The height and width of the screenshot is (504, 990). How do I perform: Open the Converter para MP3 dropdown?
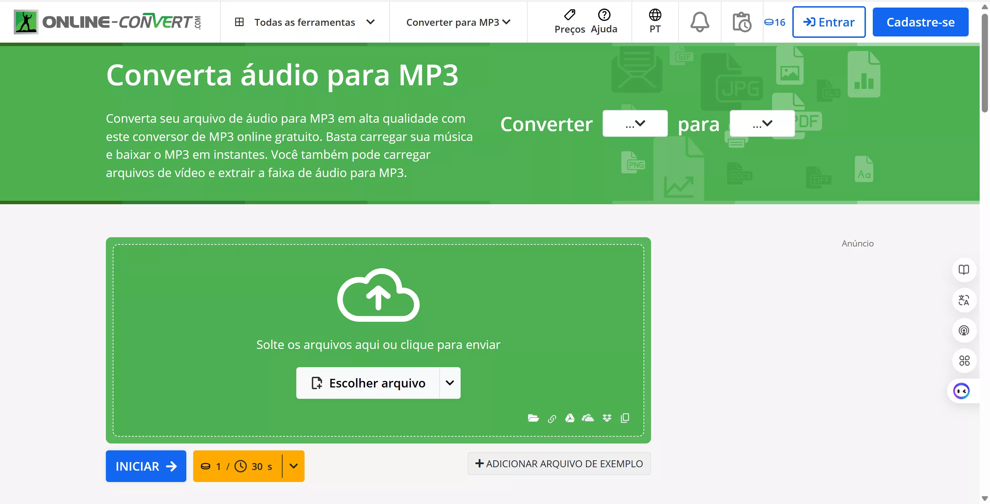458,22
